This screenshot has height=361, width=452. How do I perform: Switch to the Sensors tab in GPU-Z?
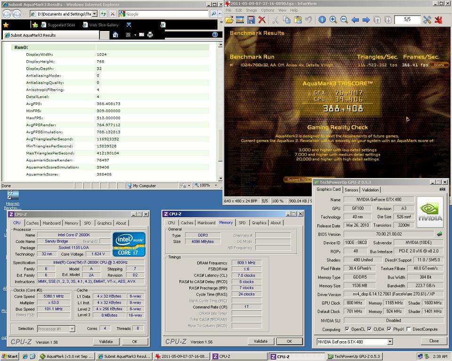pos(351,190)
